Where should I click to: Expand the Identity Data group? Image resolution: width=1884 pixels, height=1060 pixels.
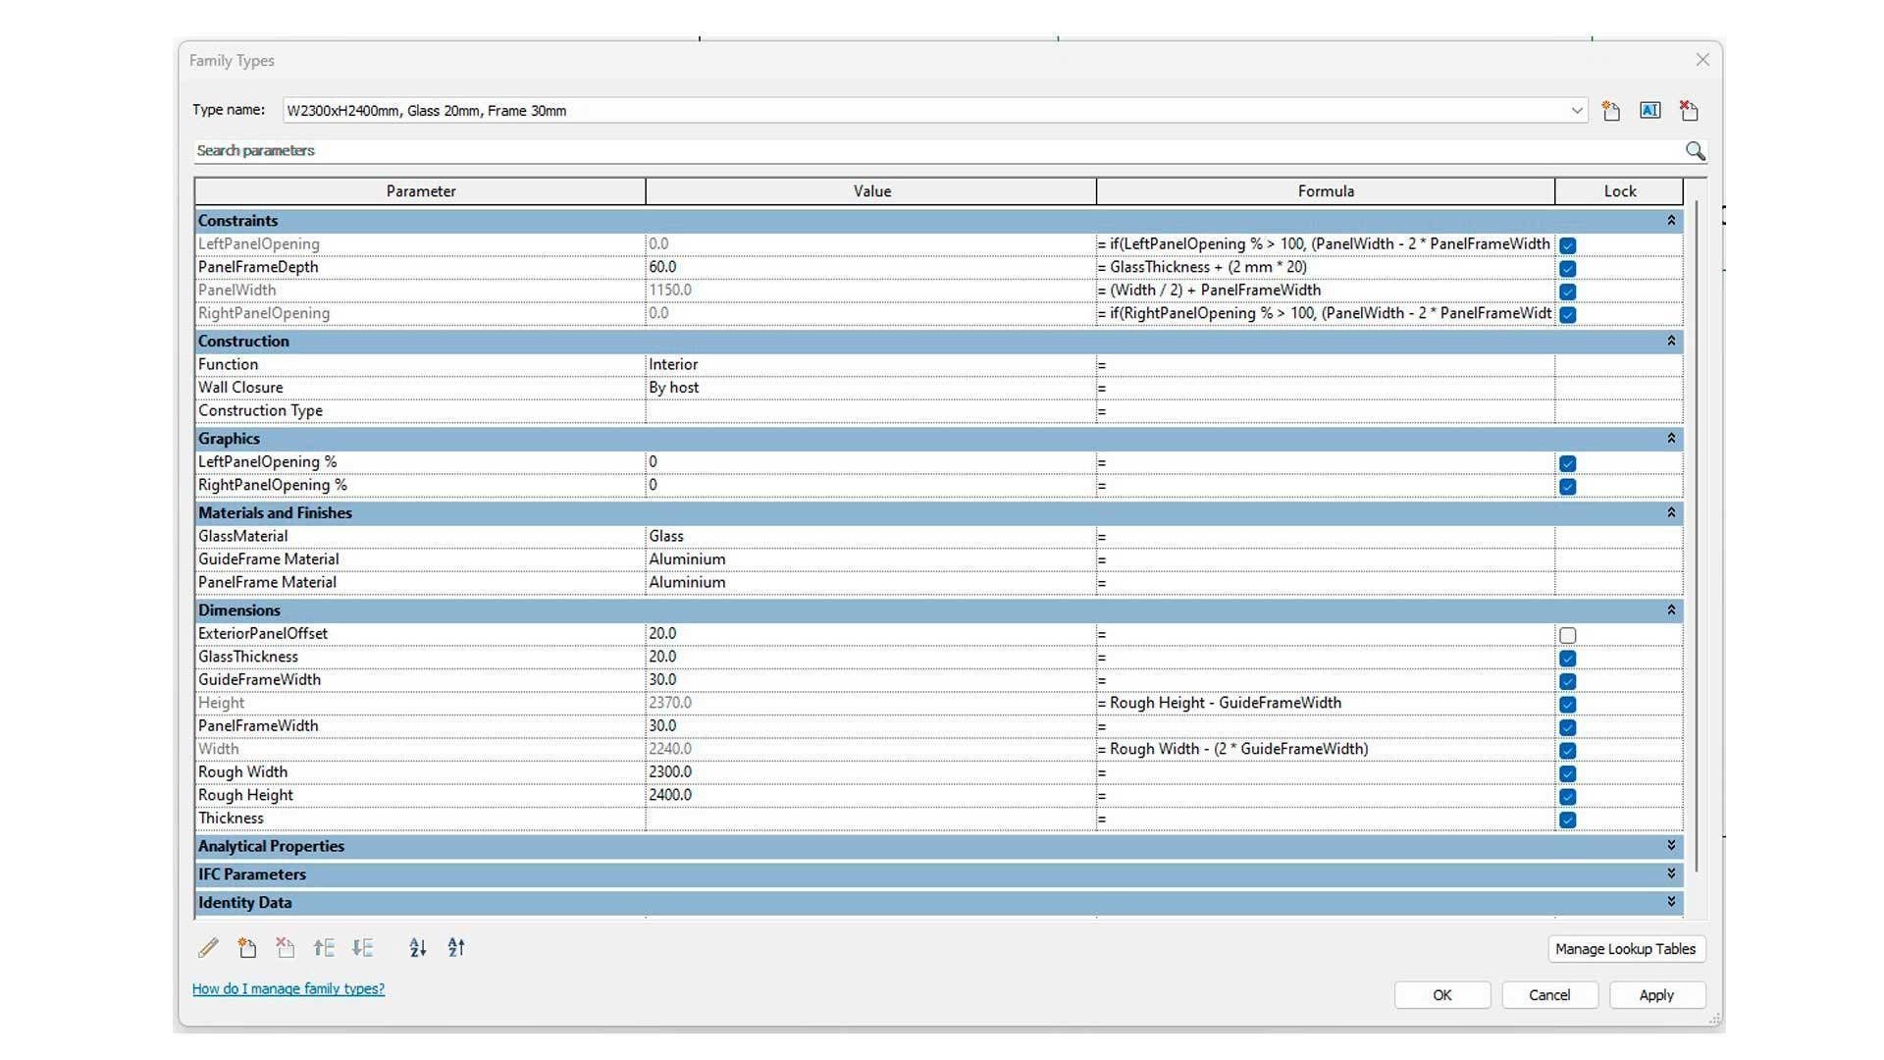1671,902
